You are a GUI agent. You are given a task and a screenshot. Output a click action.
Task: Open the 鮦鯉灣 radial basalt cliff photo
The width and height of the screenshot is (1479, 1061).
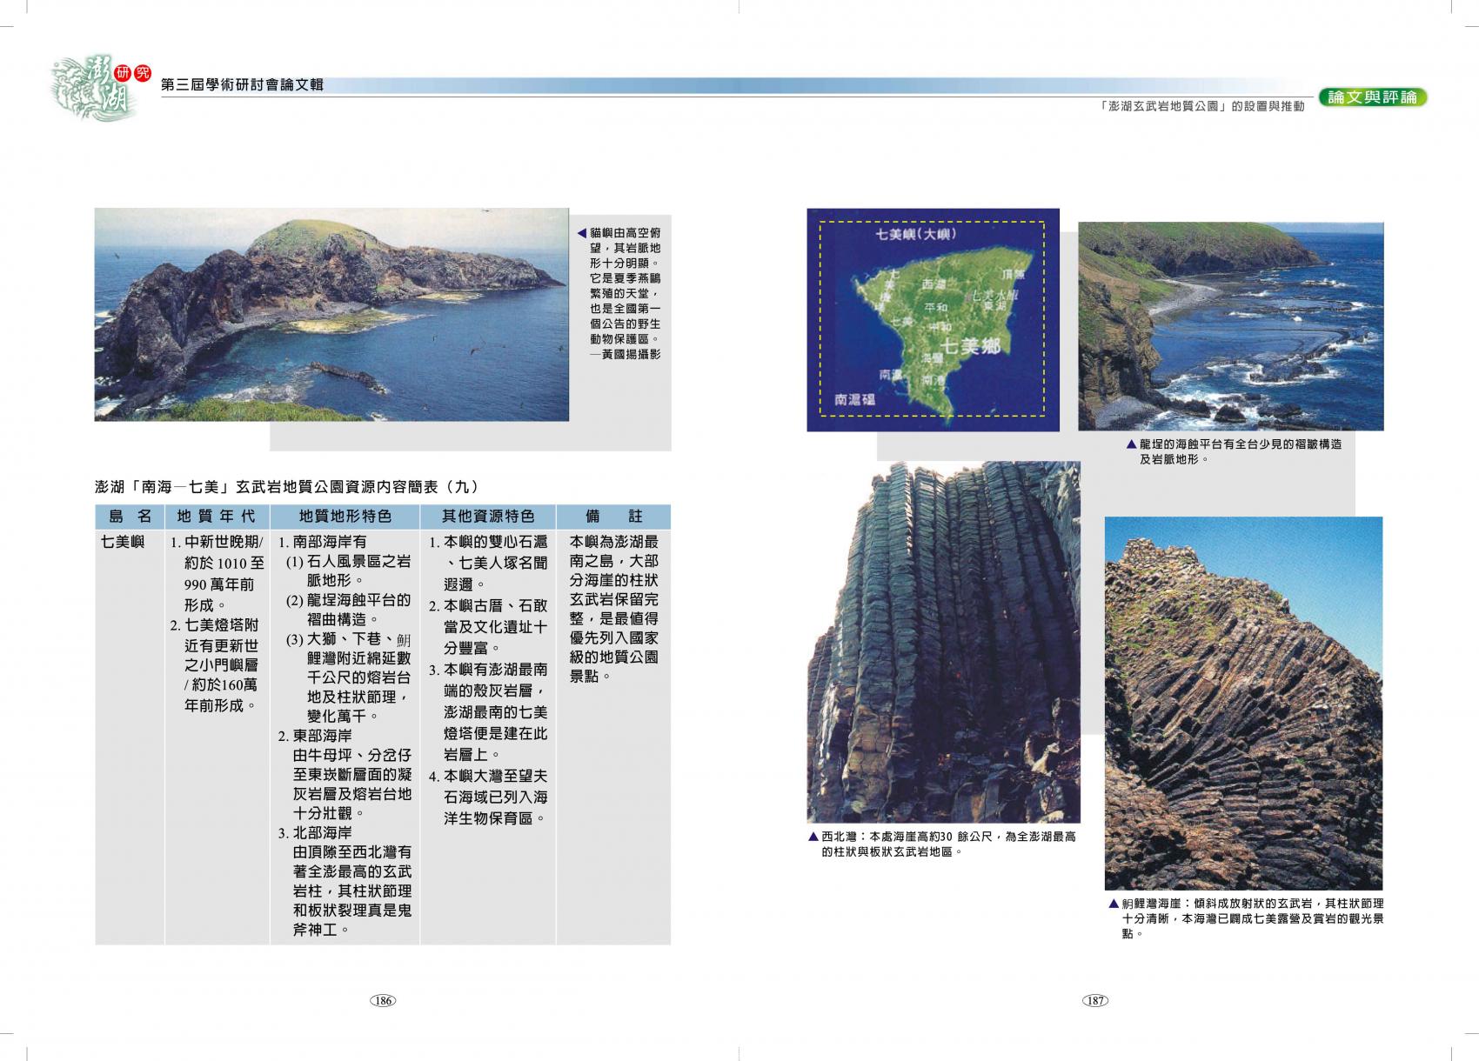point(1242,703)
